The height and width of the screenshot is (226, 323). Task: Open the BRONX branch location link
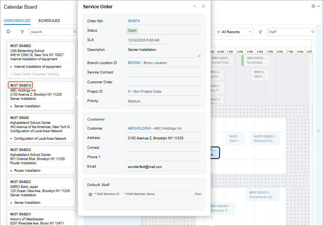click(134, 63)
